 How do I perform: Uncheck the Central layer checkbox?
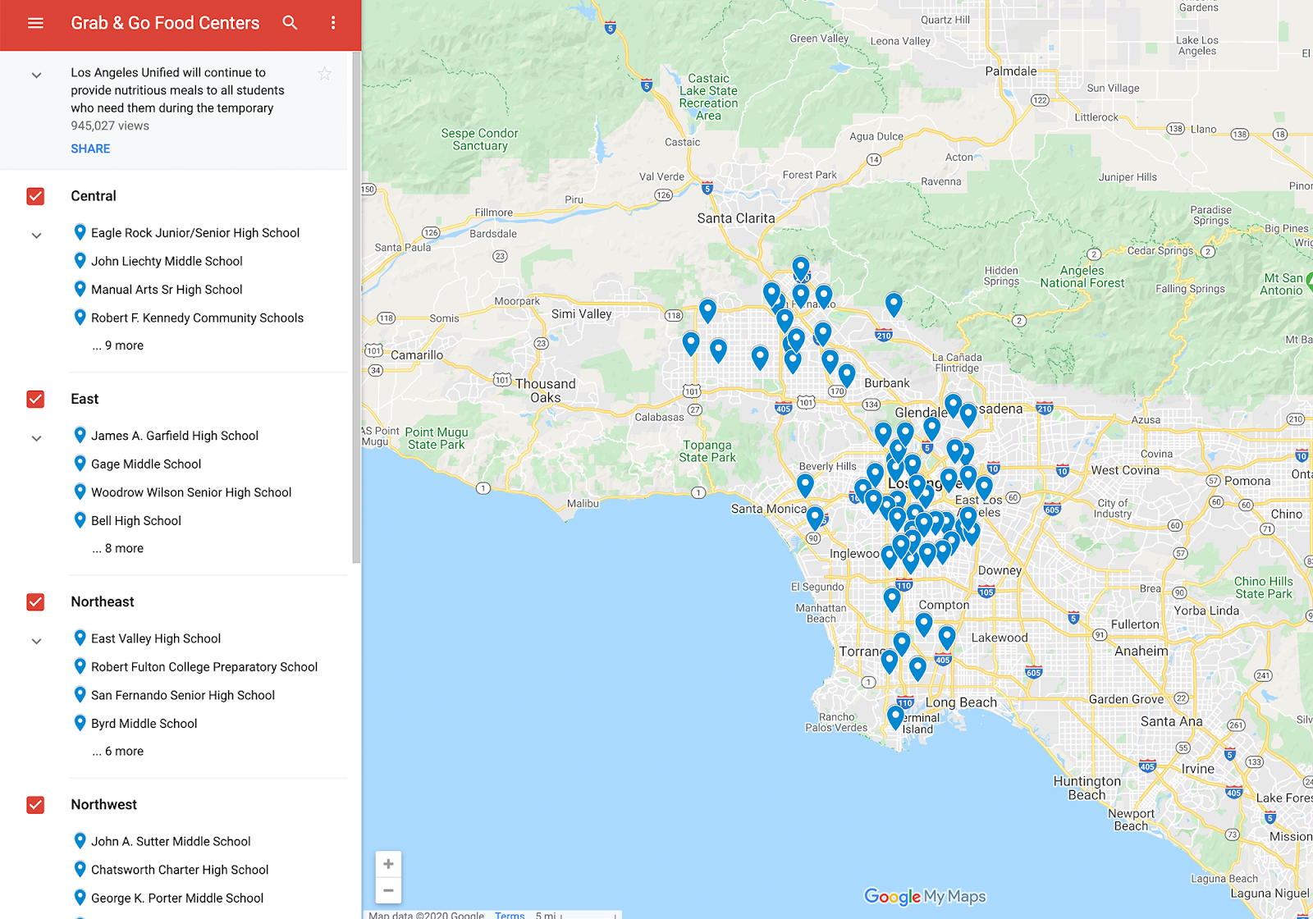35,196
